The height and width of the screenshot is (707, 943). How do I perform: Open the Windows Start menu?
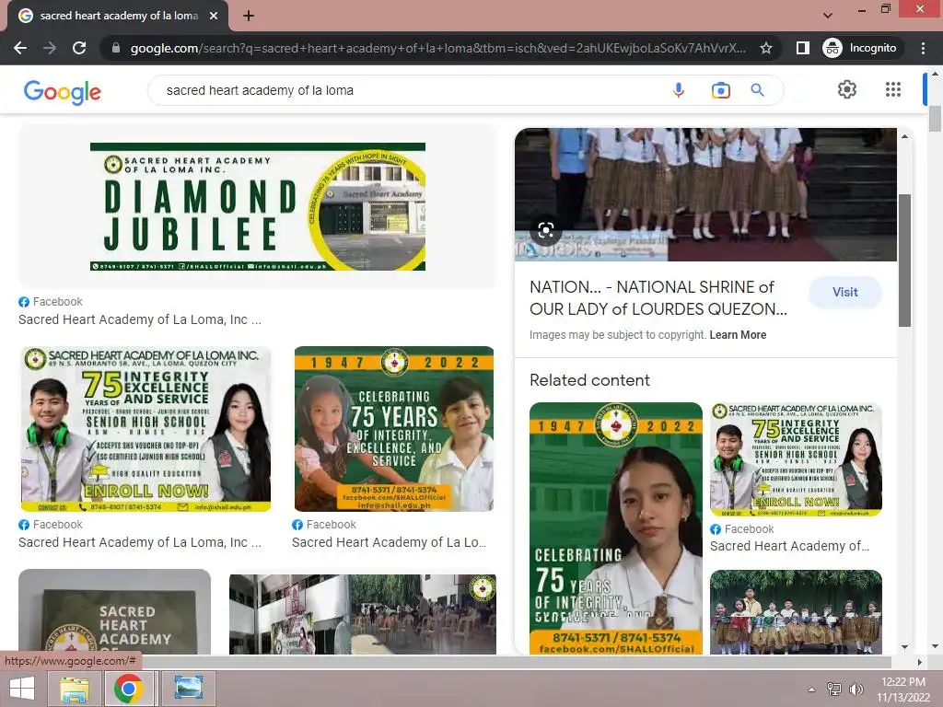[22, 689]
